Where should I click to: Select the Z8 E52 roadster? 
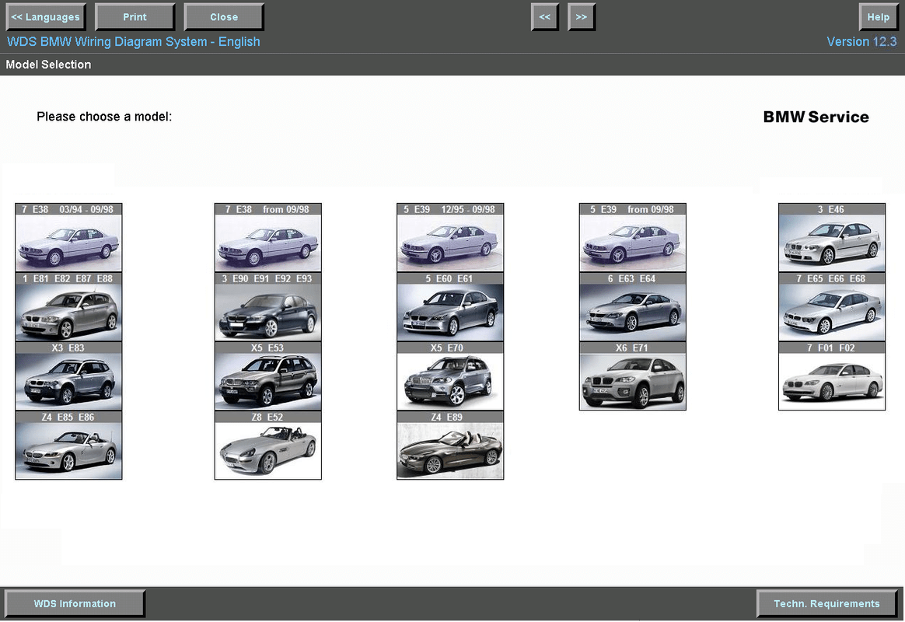coord(267,445)
